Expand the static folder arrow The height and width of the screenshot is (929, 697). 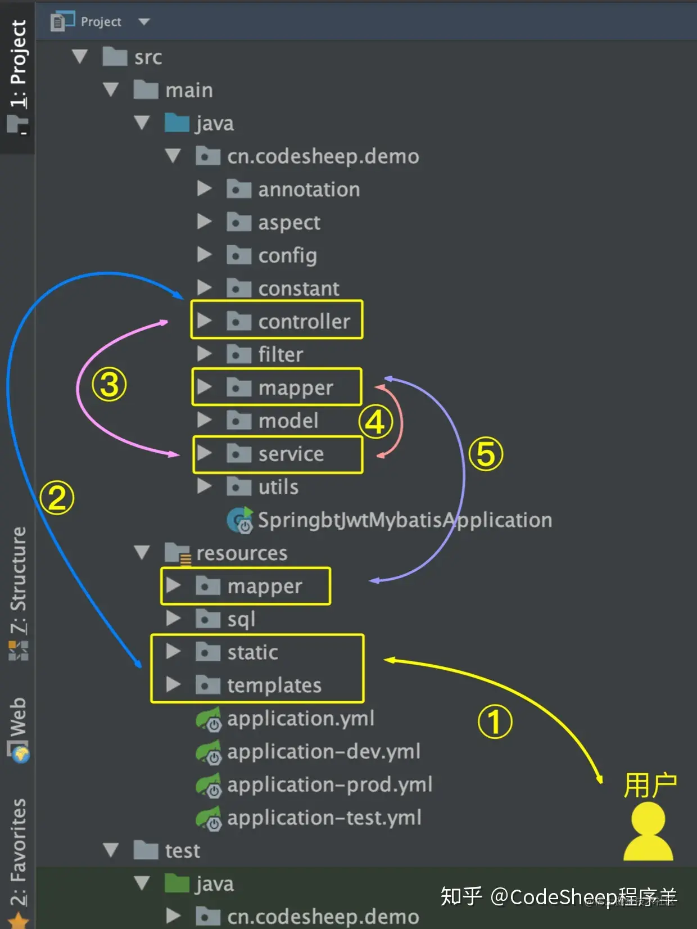click(x=174, y=652)
